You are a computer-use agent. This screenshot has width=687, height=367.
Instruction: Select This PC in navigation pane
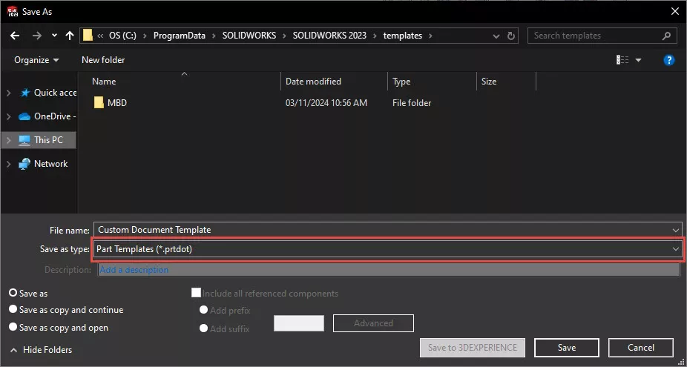41,140
